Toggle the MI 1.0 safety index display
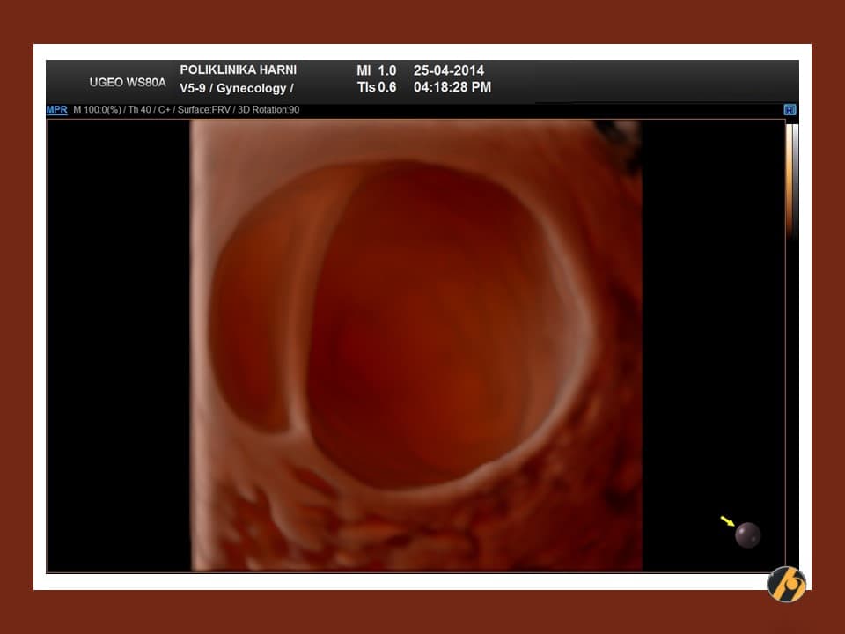 coord(378,70)
